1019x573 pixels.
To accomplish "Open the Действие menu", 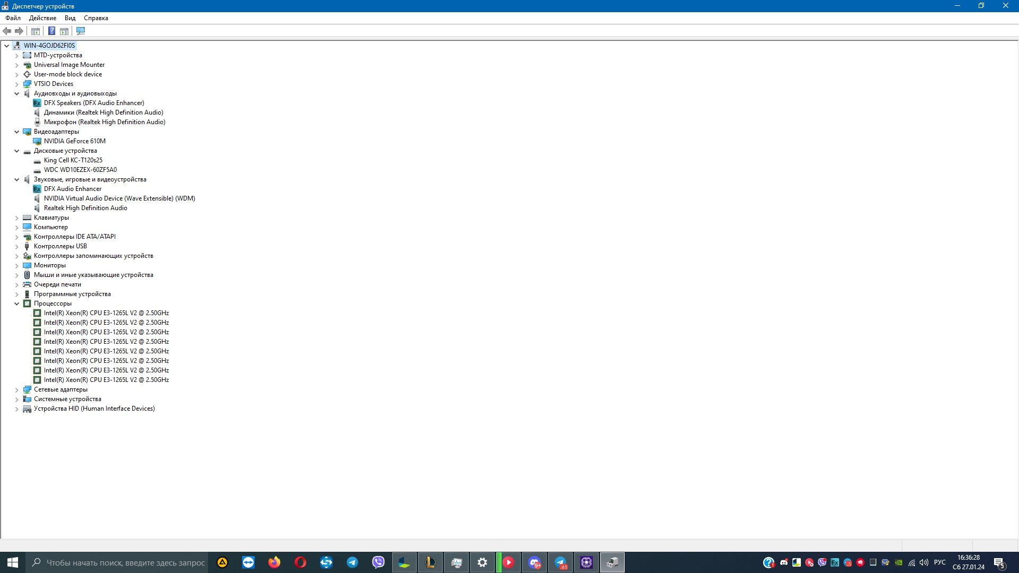I will coord(42,18).
